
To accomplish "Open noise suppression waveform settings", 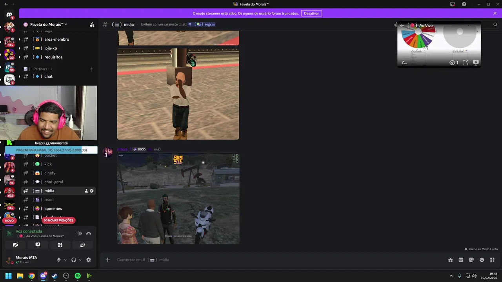I will tap(79, 233).
